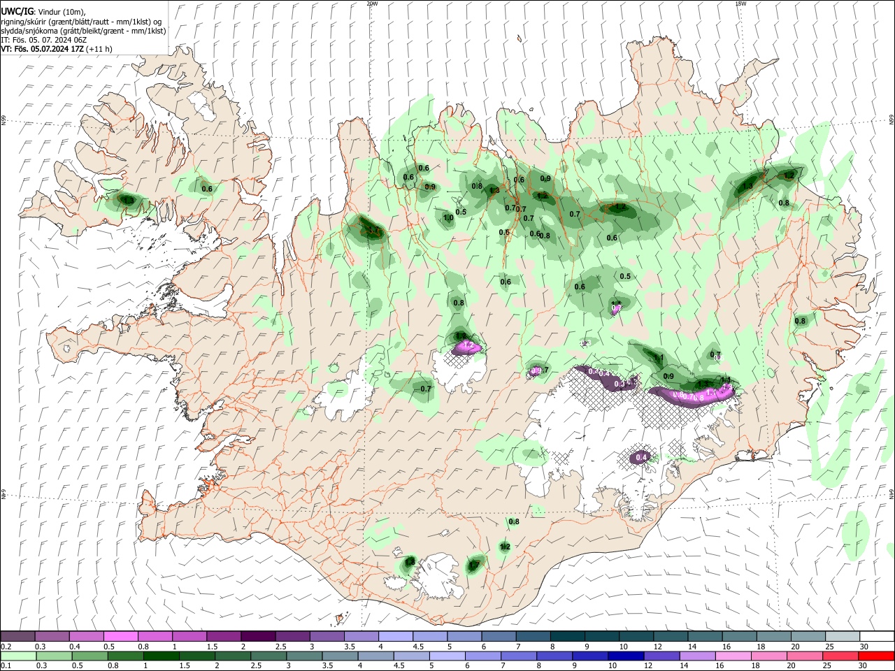Click the 'UWC/IG' title text
The width and height of the screenshot is (895, 671).
17,12
